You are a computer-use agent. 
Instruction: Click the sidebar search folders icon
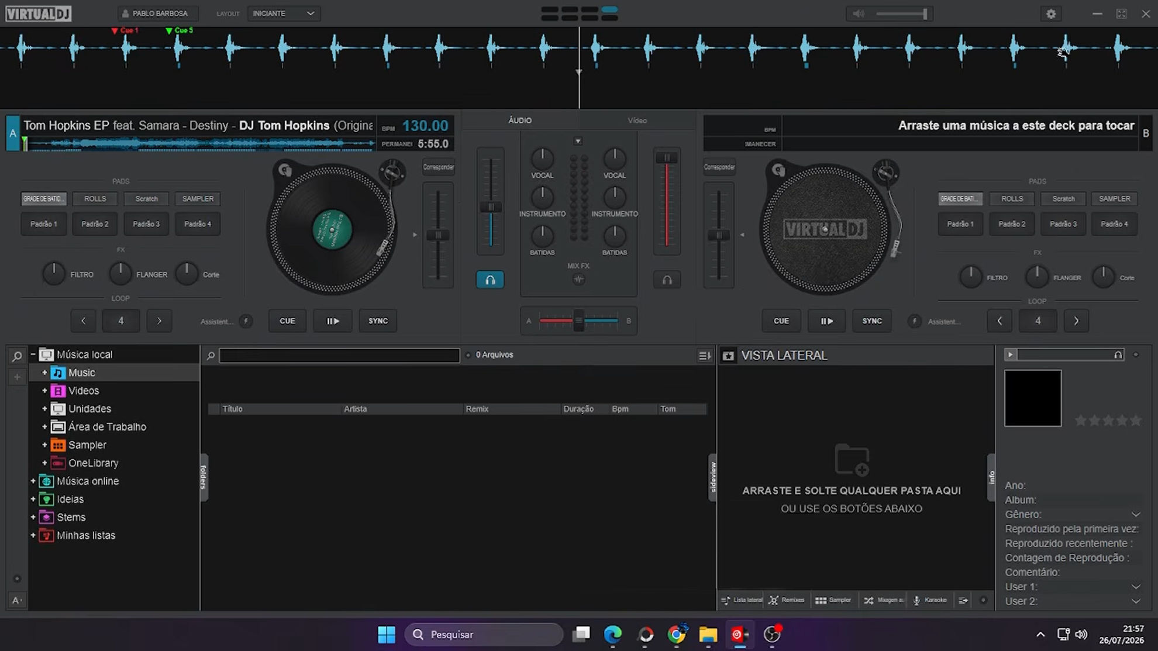point(17,356)
